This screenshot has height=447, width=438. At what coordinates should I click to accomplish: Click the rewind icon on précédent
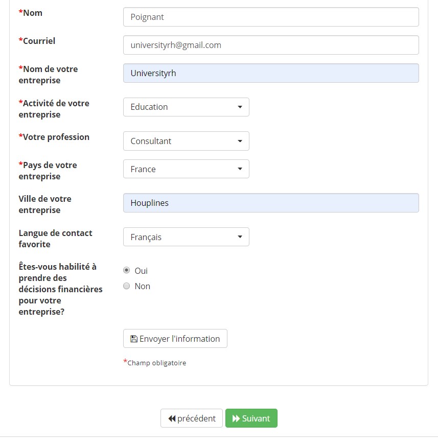[x=172, y=418]
